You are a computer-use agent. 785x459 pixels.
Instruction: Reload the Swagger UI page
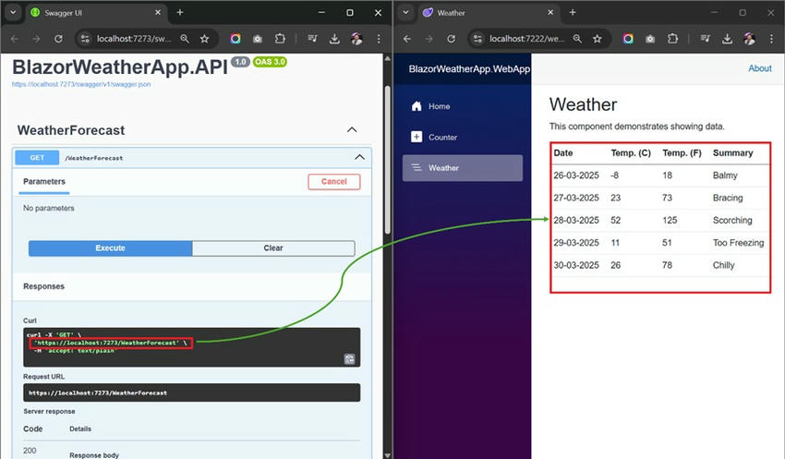58,39
